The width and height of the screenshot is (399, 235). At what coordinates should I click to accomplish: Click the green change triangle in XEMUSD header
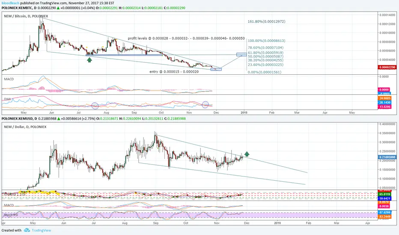coord(59,118)
